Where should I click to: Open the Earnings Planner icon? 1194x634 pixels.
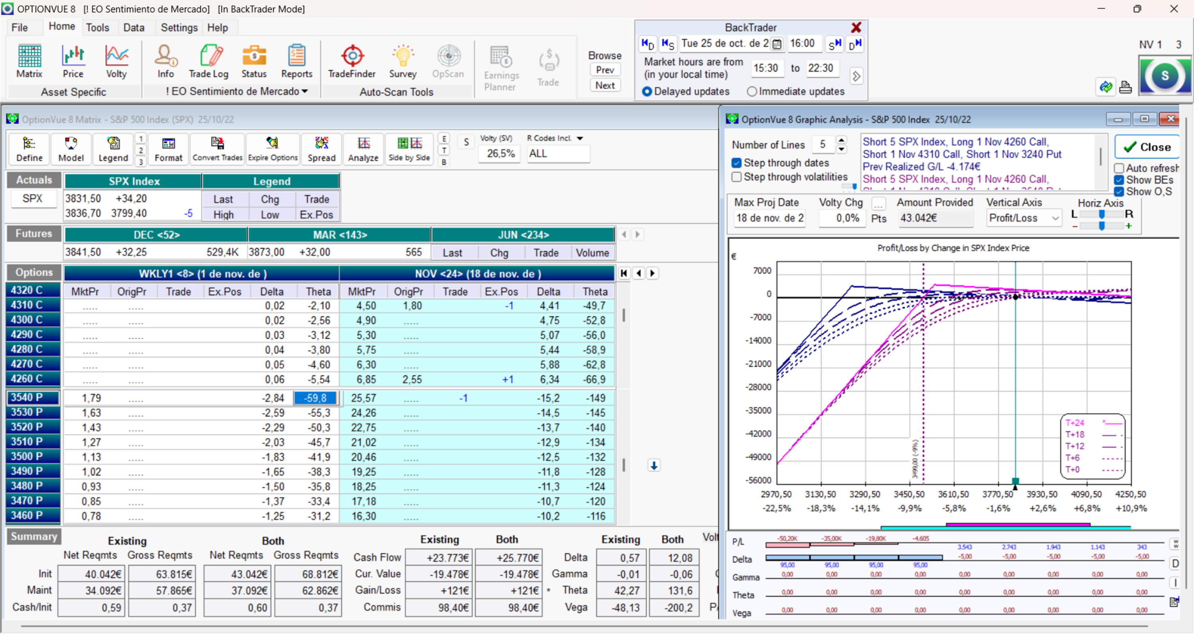[501, 68]
